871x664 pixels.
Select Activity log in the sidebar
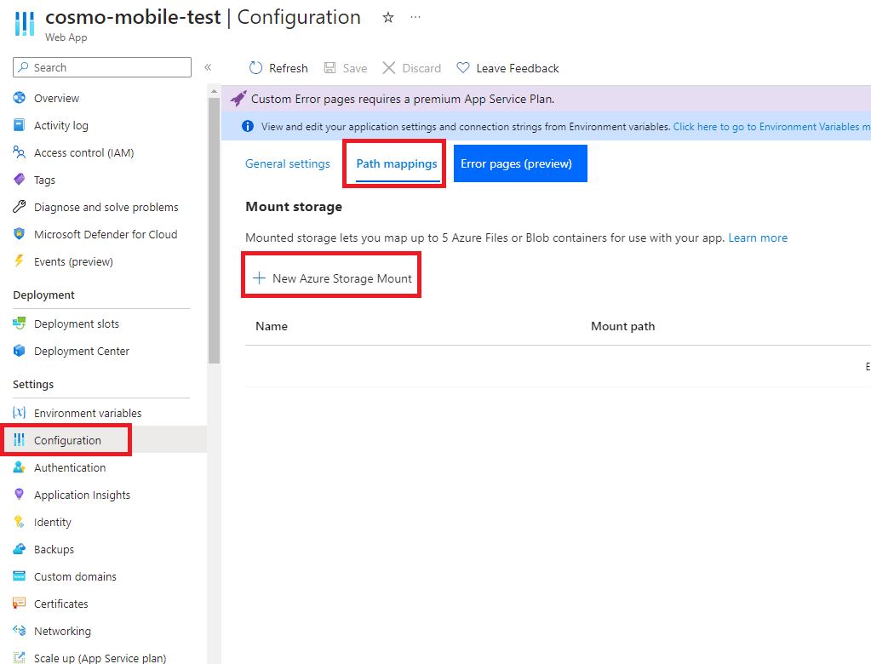pos(65,125)
